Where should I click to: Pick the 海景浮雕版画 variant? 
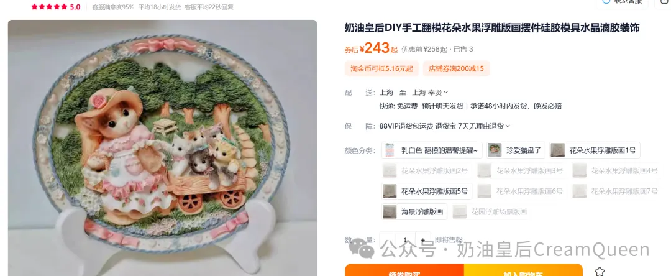tap(414, 211)
